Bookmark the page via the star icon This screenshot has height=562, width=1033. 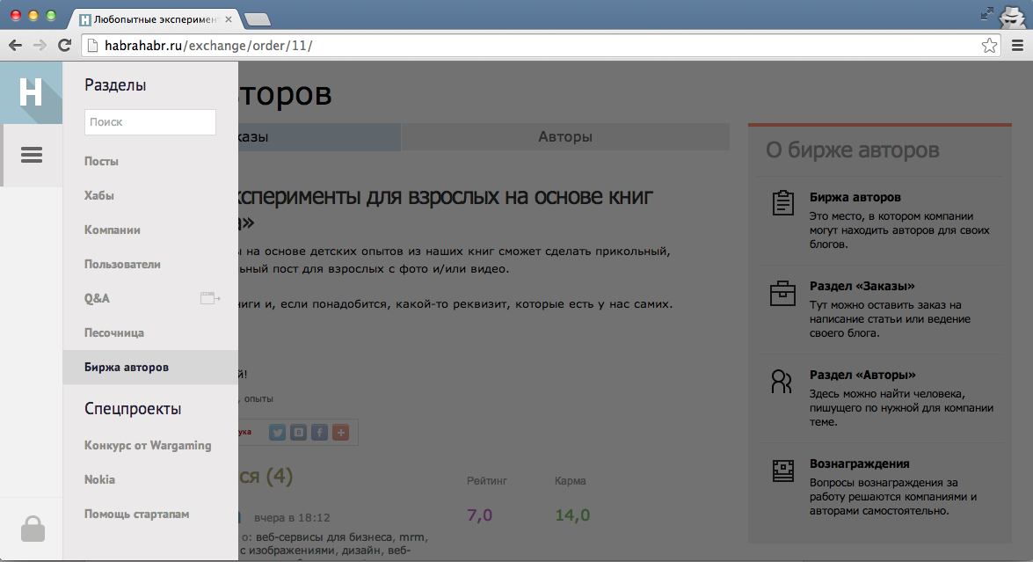(x=991, y=45)
